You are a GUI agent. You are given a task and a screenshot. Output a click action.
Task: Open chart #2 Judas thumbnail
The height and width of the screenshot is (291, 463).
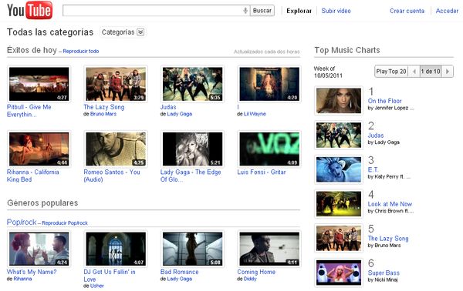coord(339,135)
